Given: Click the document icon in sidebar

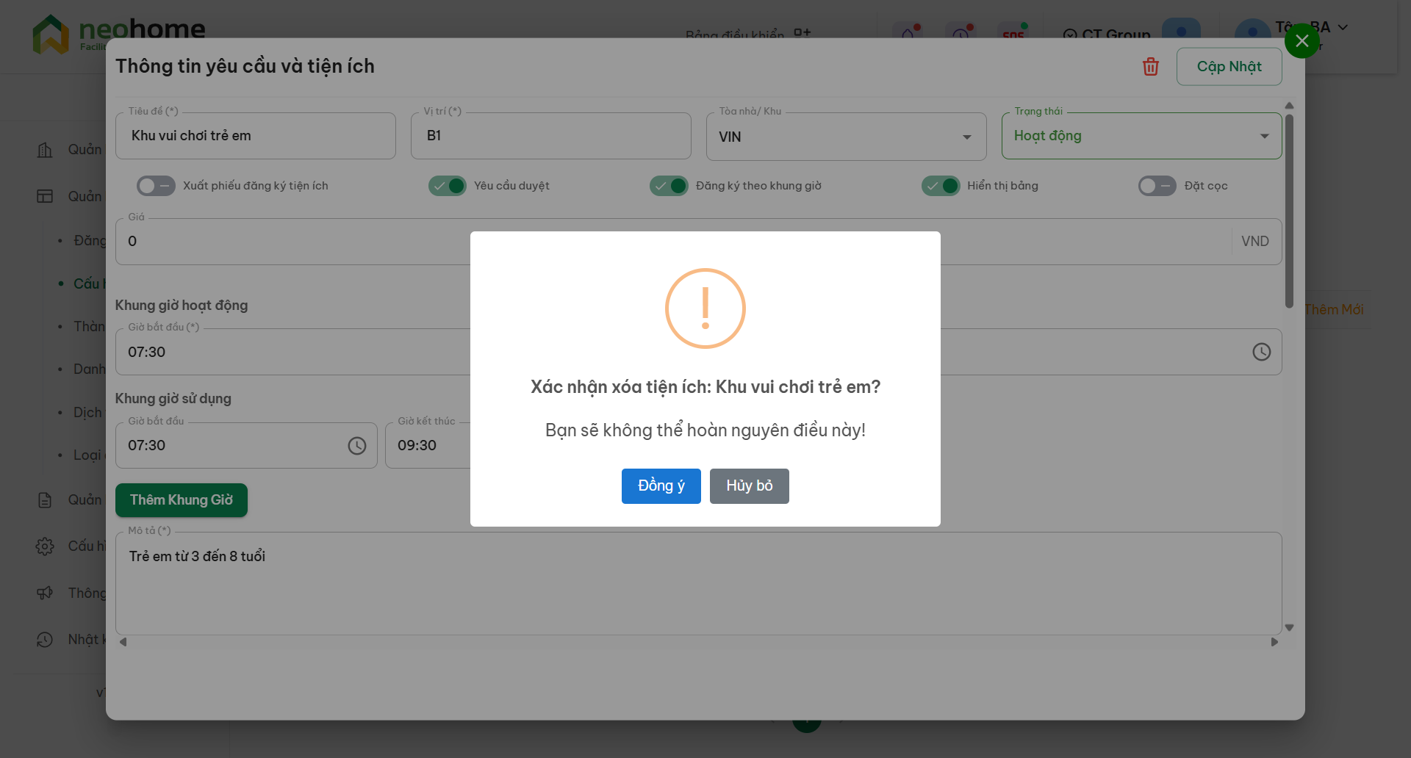Looking at the screenshot, I should [45, 500].
